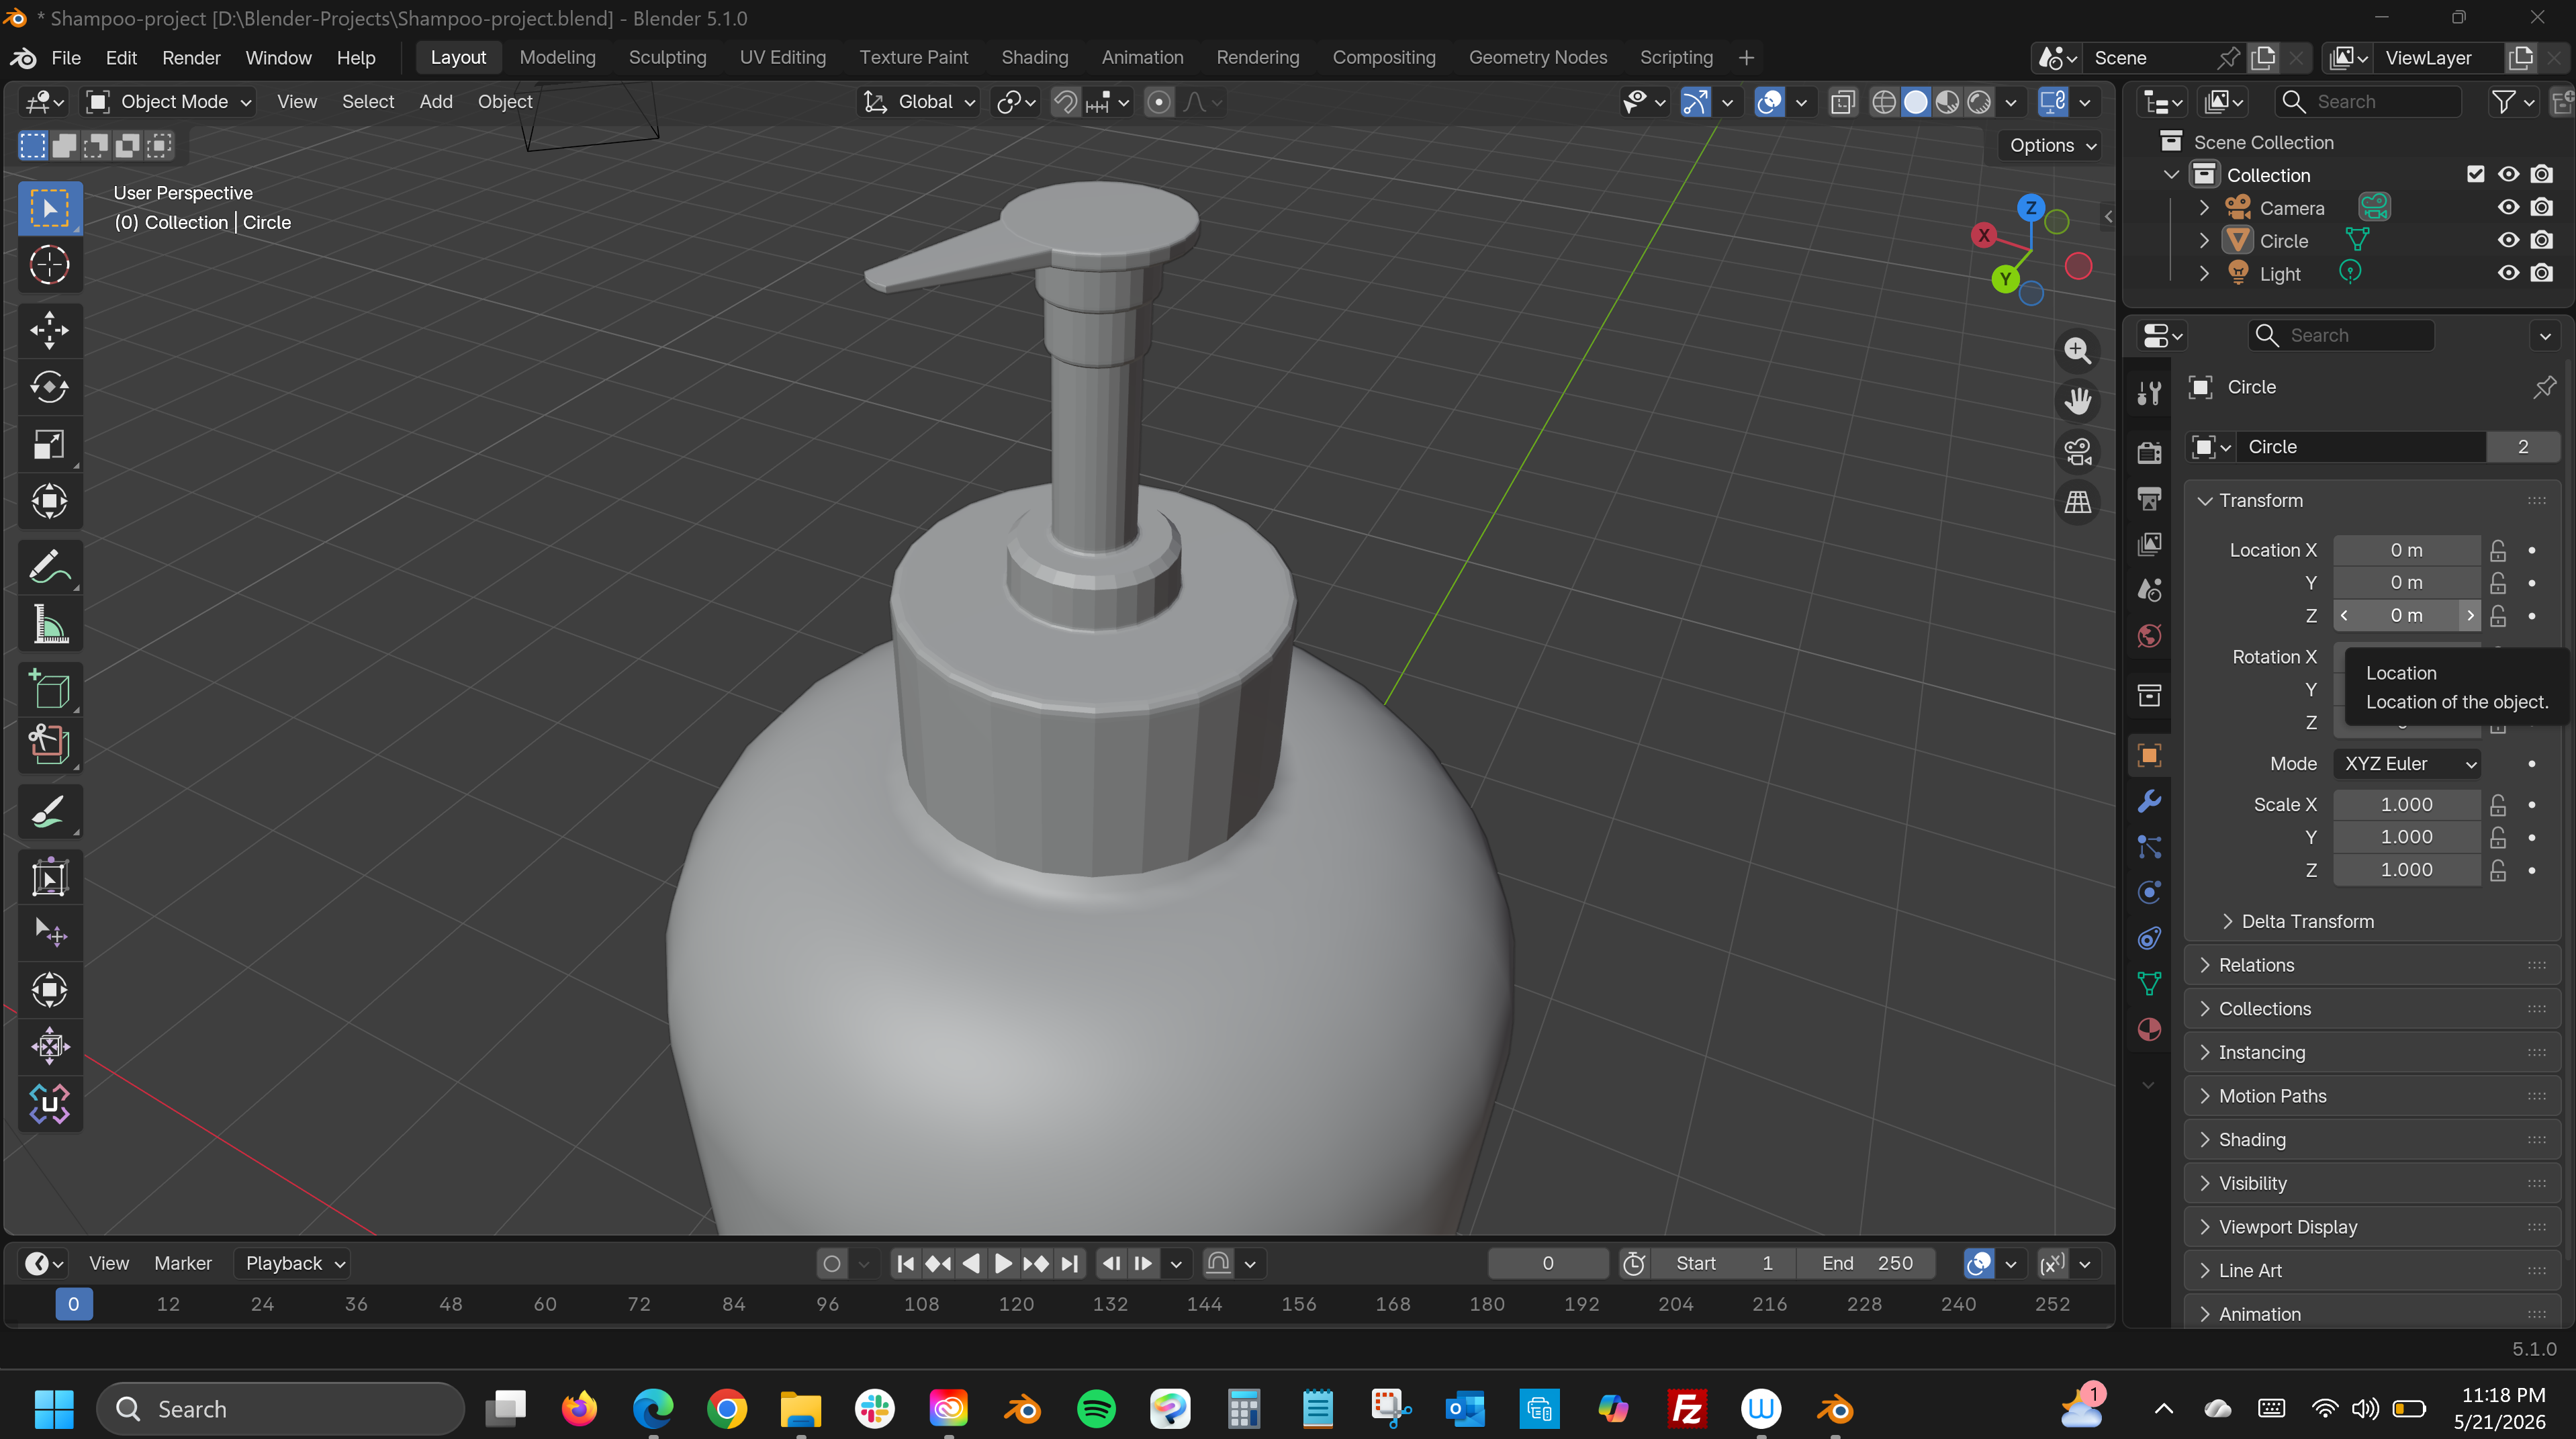The image size is (2576, 1439).
Task: Click the pan hand icon in viewport
Action: 2078,401
